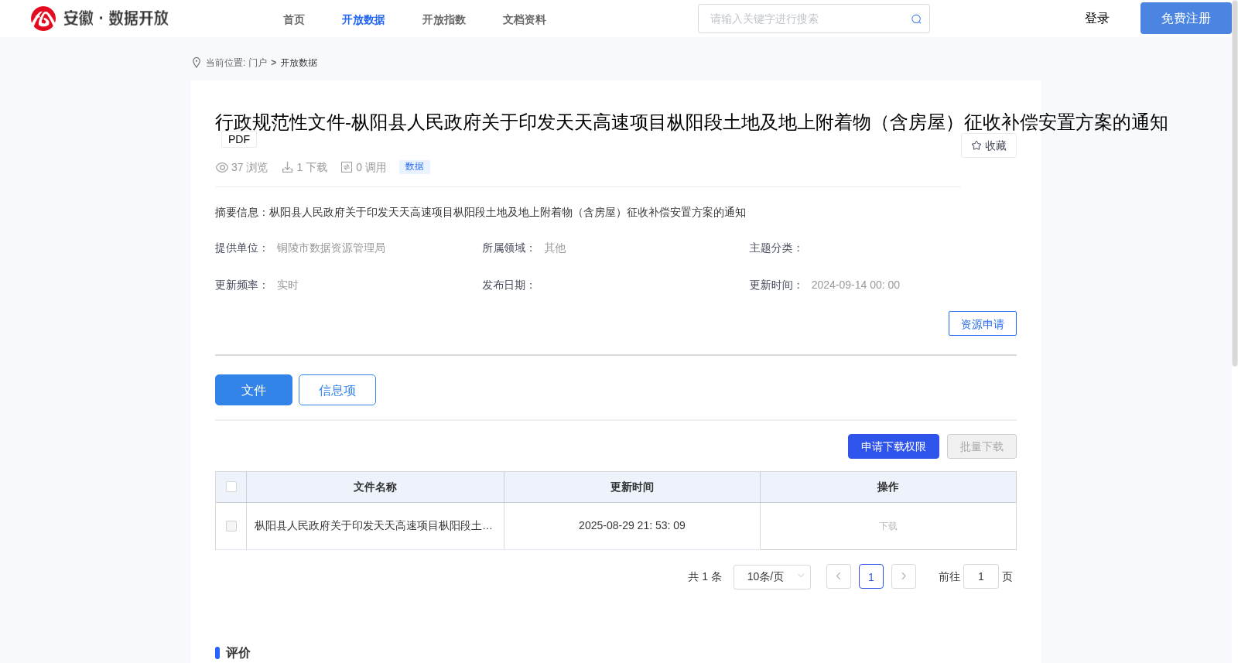Click the search magnifier icon
This screenshot has width=1238, height=663.
[916, 19]
